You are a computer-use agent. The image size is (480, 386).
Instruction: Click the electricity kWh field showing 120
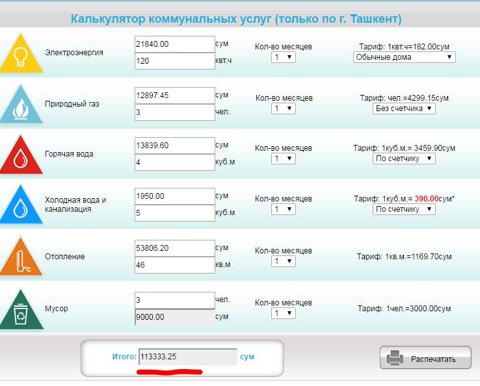click(x=174, y=61)
